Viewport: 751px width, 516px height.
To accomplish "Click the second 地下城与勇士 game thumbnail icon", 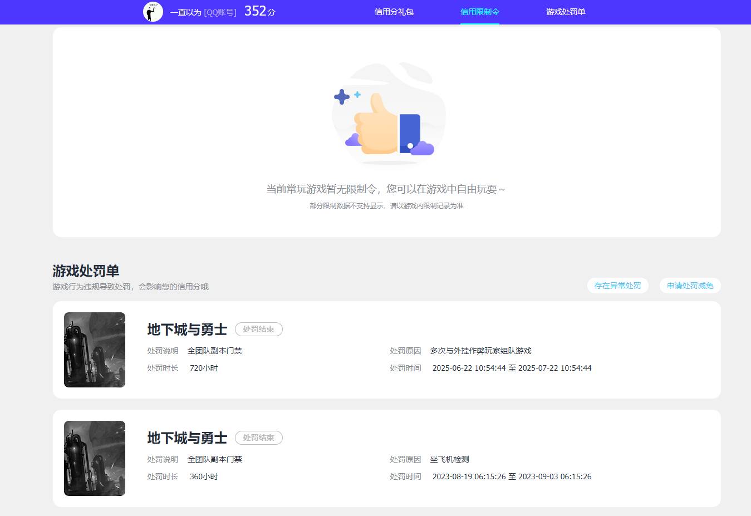I will 94,458.
